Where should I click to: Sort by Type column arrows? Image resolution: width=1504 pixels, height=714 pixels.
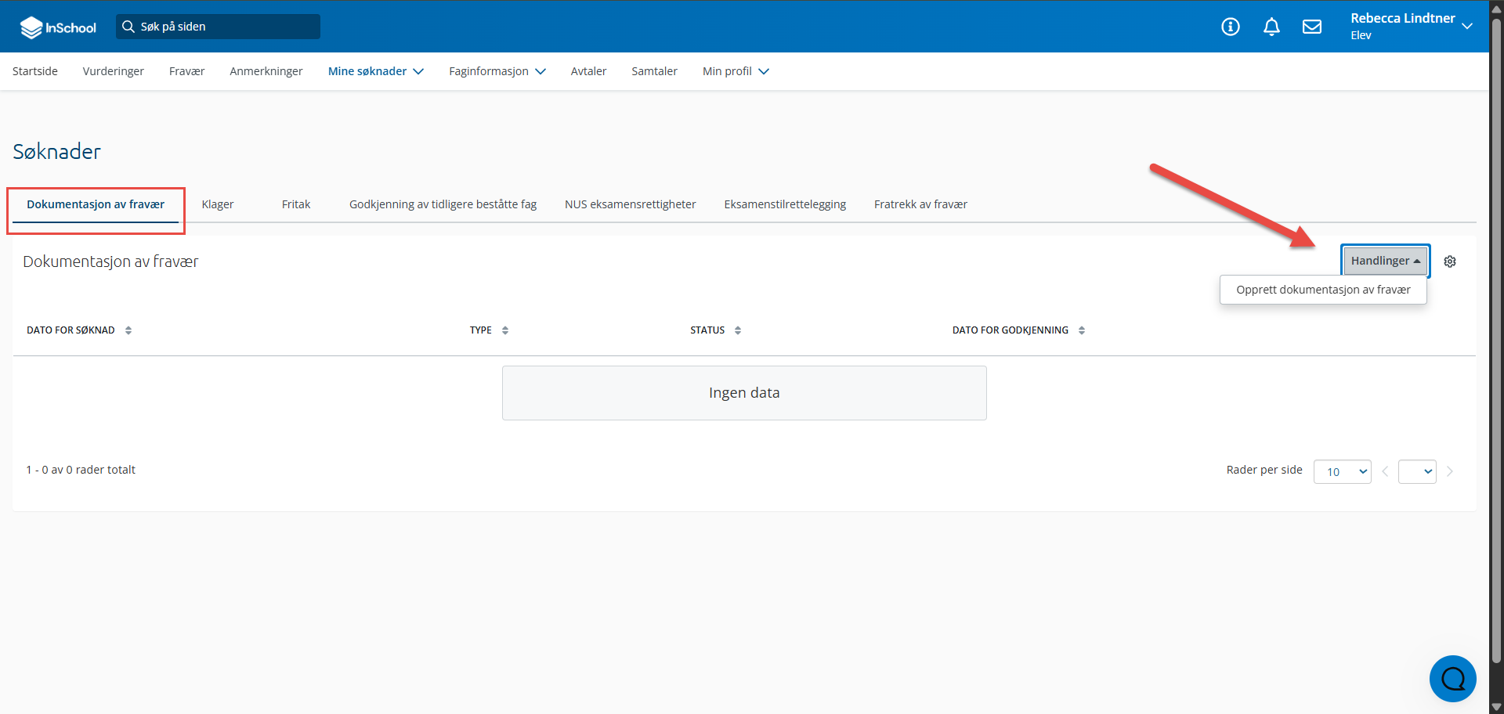505,330
